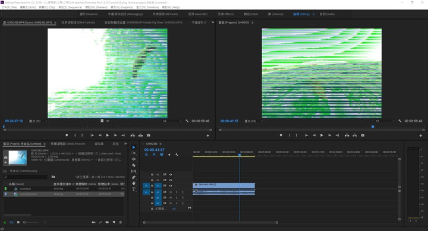Click Project panel search field

pos(26,177)
